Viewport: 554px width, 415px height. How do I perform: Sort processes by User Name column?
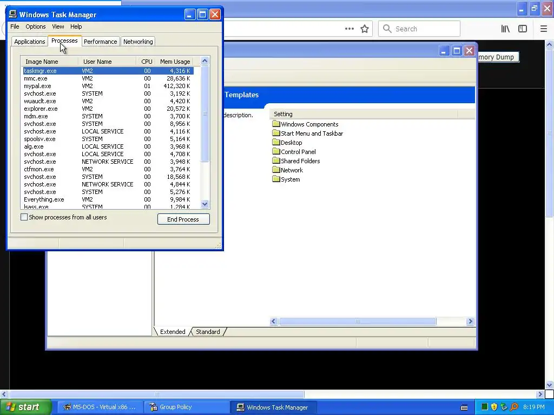pos(107,62)
